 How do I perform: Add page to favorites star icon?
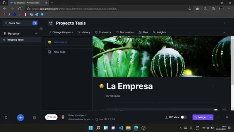(189, 9)
